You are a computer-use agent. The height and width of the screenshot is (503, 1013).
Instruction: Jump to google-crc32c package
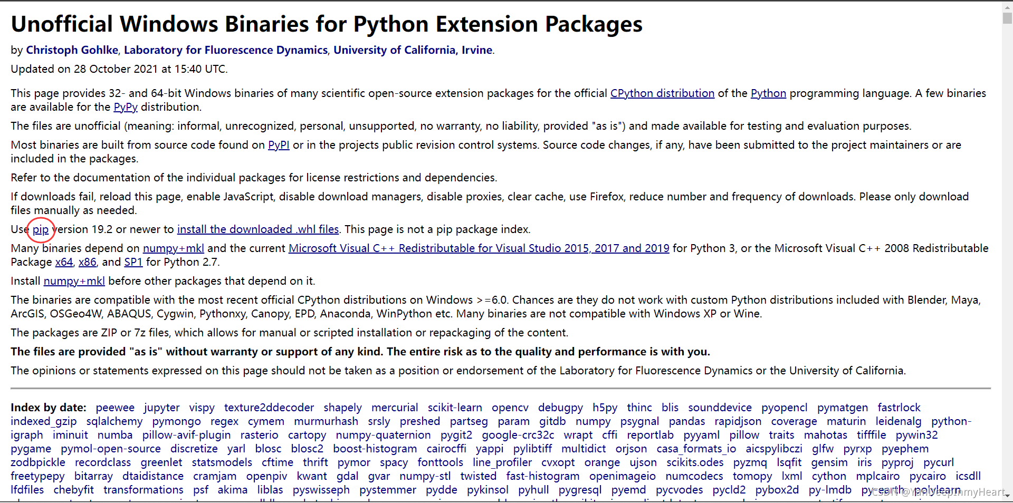(518, 435)
